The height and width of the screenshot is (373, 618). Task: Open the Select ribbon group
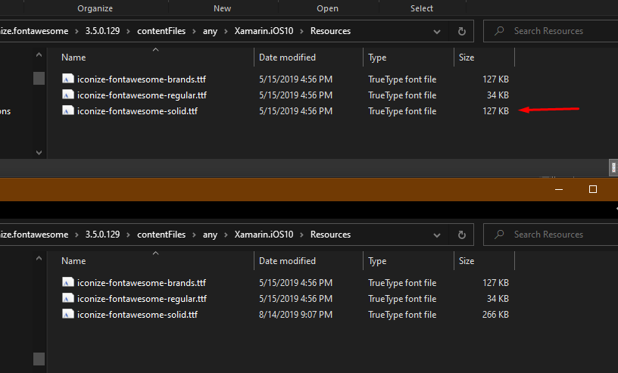click(x=422, y=8)
